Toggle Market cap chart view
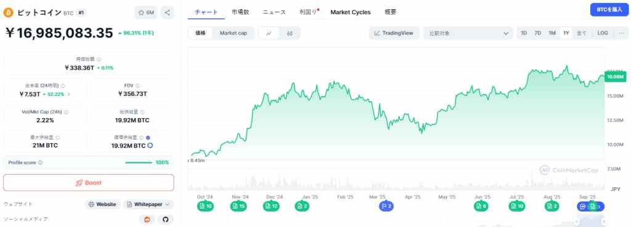Viewport: 631px width, 227px height. pos(234,33)
